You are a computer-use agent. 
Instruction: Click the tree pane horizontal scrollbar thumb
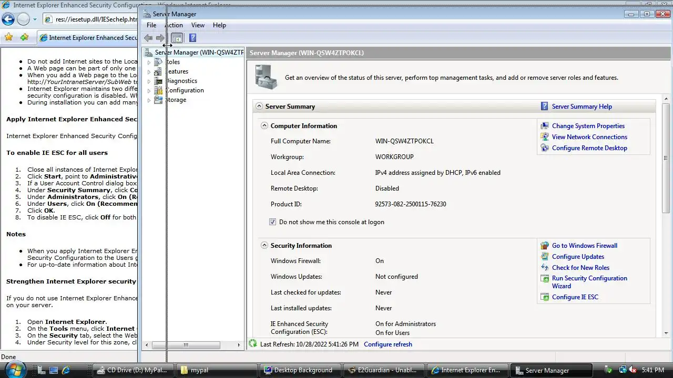click(186, 345)
